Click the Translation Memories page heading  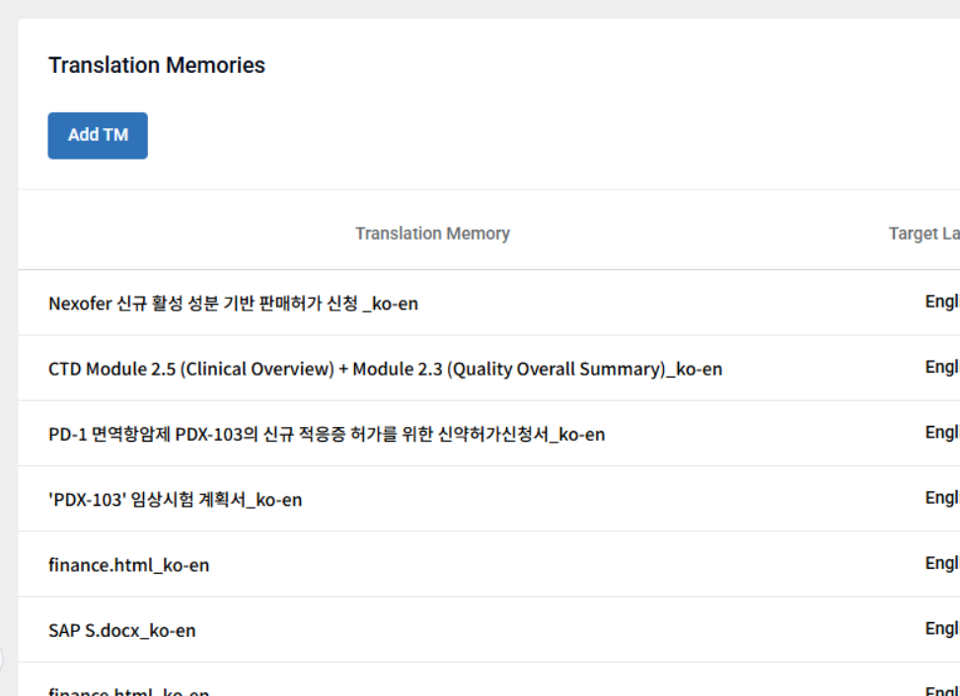point(157,65)
